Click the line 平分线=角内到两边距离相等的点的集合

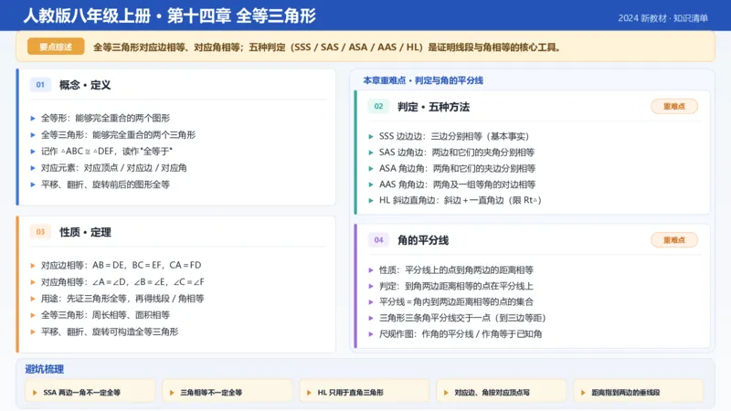pyautogui.click(x=456, y=302)
